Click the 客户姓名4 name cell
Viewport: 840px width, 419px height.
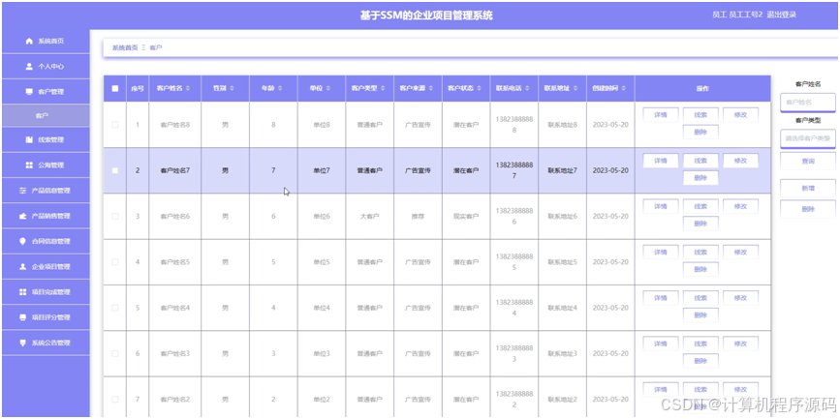tap(175, 308)
